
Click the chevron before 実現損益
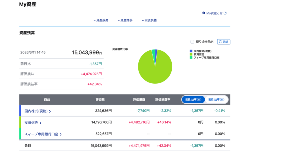(143, 20)
